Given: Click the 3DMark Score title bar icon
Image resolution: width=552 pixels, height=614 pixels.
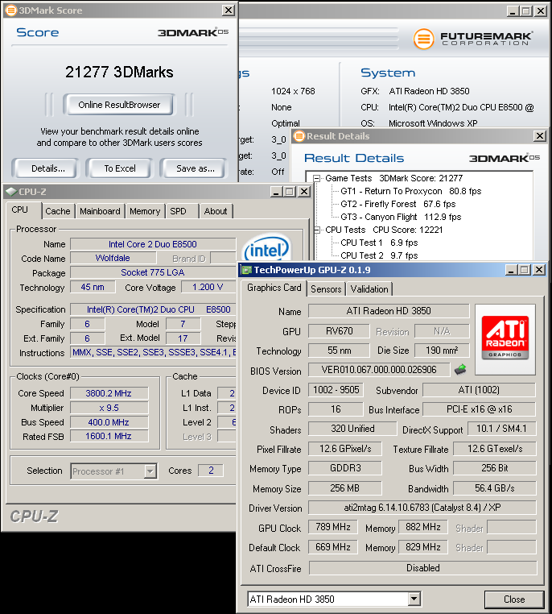Looking at the screenshot, I should click(11, 10).
